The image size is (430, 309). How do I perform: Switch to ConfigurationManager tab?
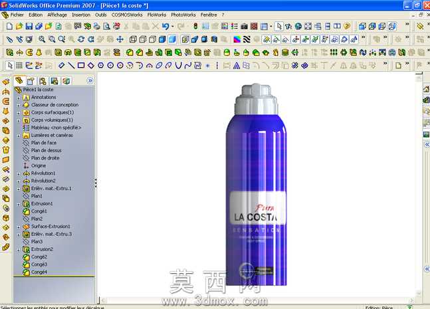pyautogui.click(x=43, y=81)
